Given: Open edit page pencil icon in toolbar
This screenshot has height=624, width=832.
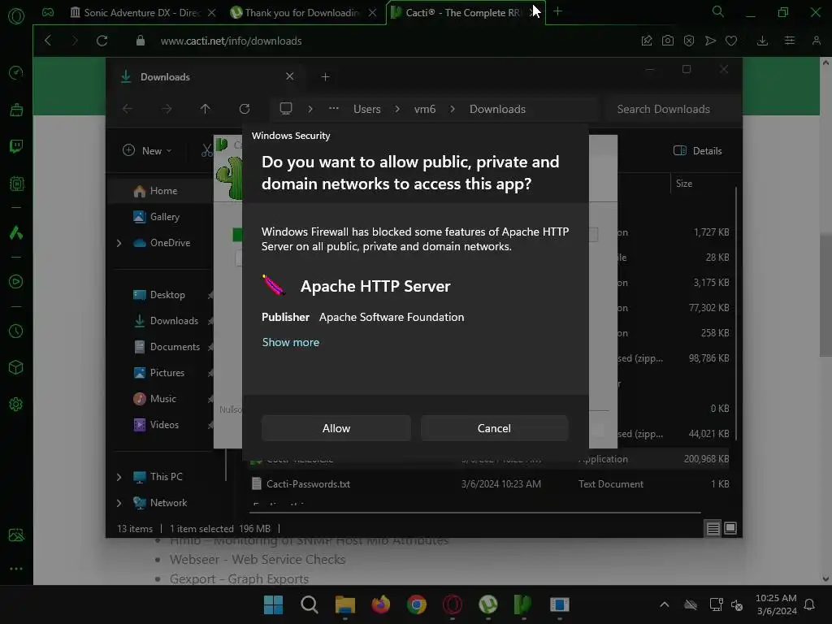Looking at the screenshot, I should tap(646, 41).
